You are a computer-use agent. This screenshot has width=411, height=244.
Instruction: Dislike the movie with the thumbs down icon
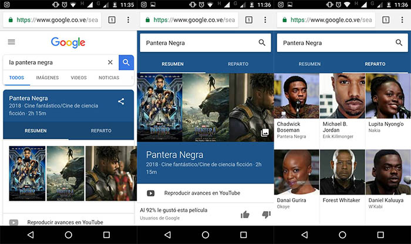(x=267, y=215)
